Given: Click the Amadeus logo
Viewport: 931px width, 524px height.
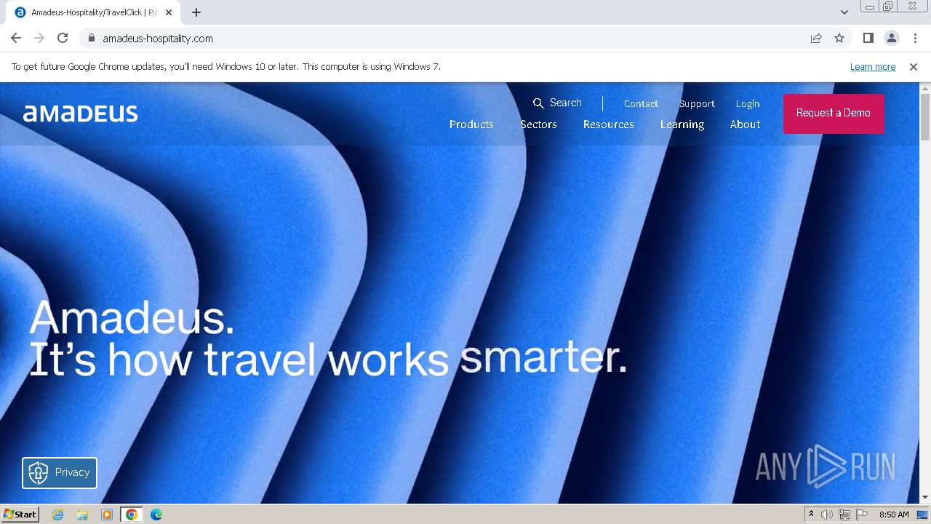Looking at the screenshot, I should coord(81,114).
